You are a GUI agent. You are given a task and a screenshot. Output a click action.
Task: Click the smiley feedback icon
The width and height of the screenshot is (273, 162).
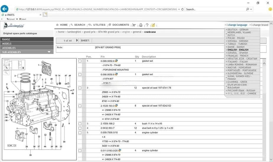pyautogui.click(x=271, y=9)
